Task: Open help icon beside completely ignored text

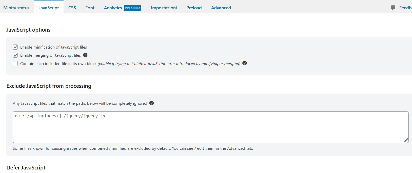Action: (x=151, y=103)
